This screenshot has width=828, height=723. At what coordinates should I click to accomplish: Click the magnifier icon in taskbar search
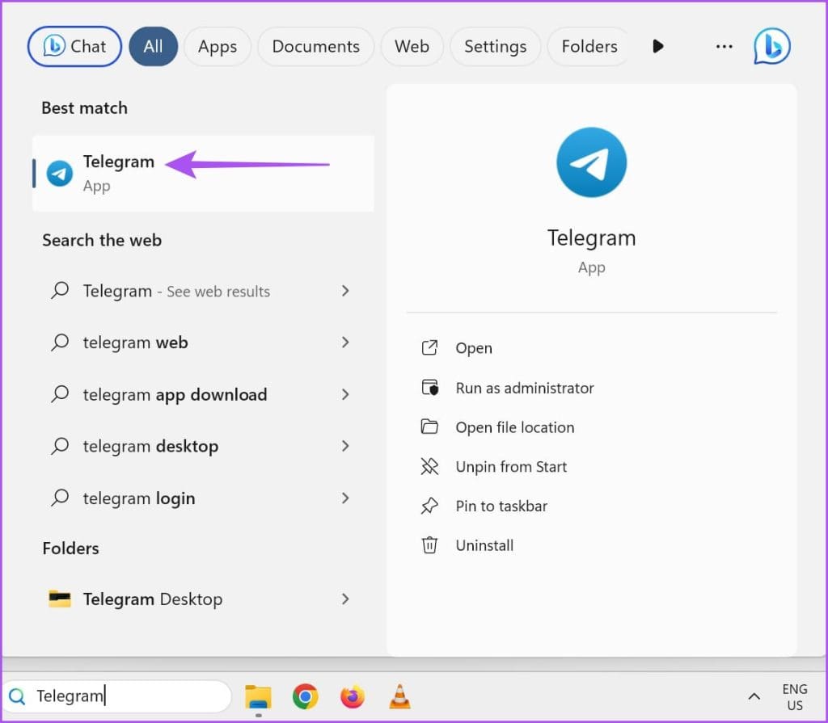(17, 696)
